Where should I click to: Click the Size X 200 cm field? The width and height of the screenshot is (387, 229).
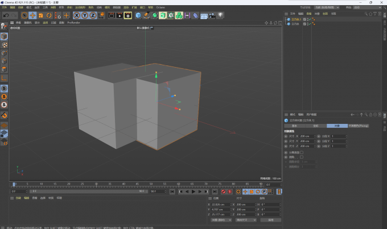pyautogui.click(x=306, y=136)
